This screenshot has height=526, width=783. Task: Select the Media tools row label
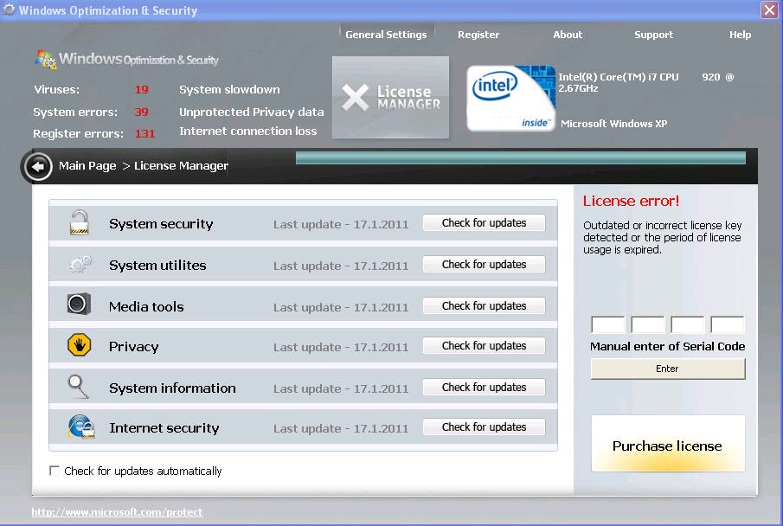[x=146, y=307]
